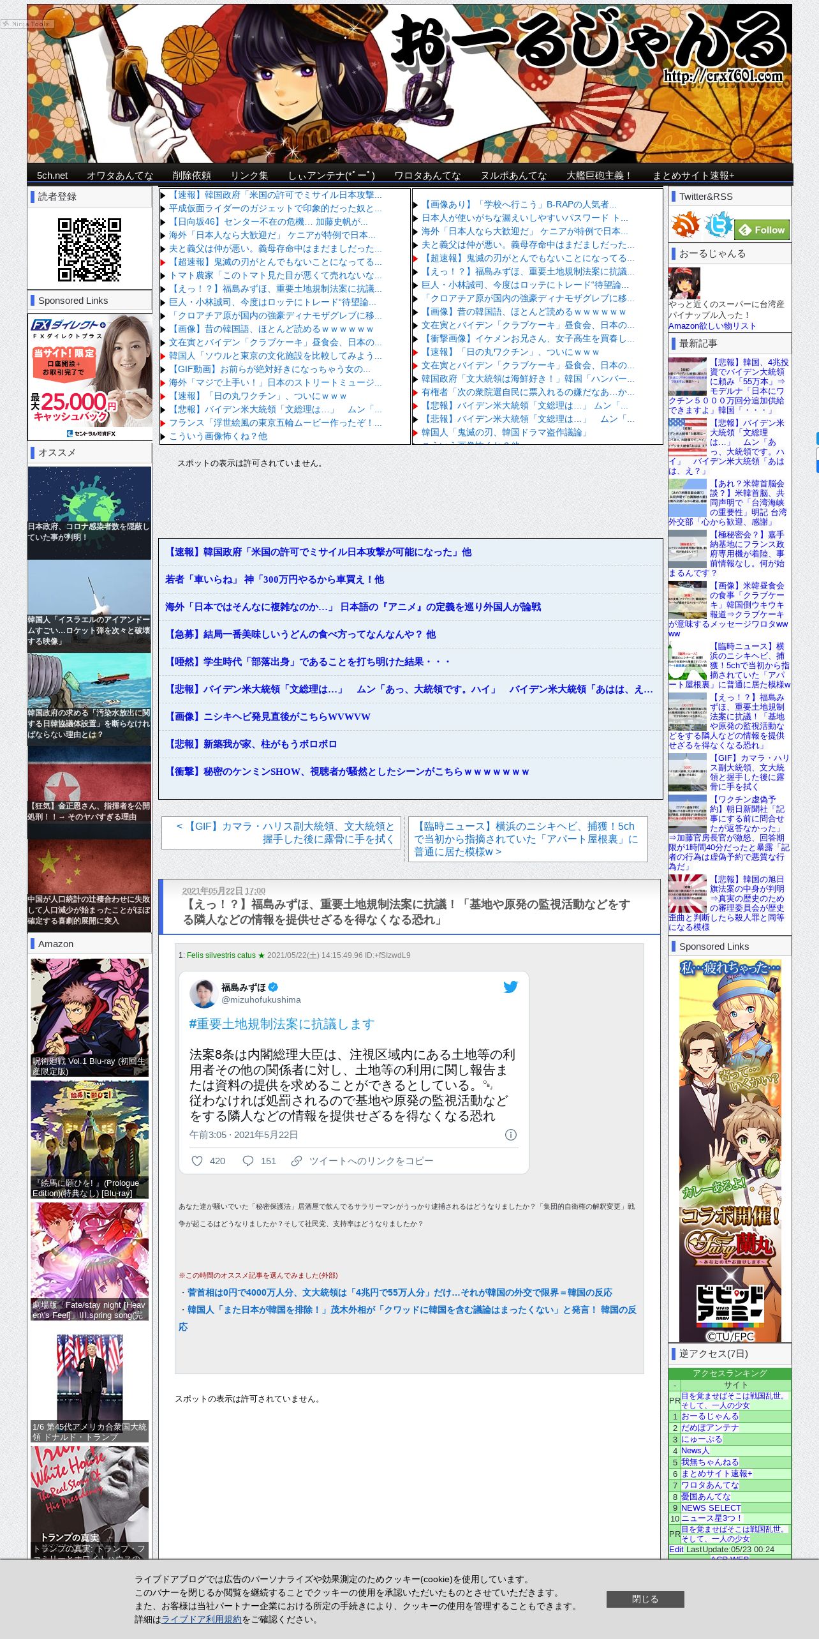The width and height of the screenshot is (819, 1639).
Task: Open だめぽアンテナ in access ranking
Action: coord(709,1427)
